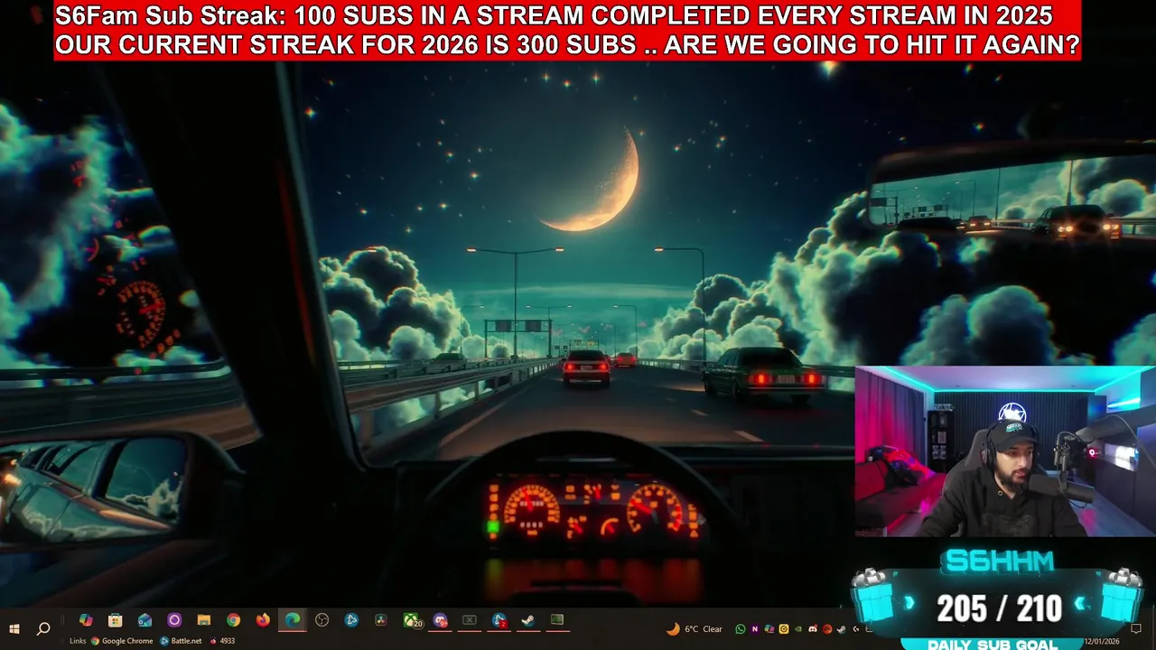This screenshot has height=650, width=1156.
Task: Open Microsoft Store taskbar icon
Action: point(115,620)
